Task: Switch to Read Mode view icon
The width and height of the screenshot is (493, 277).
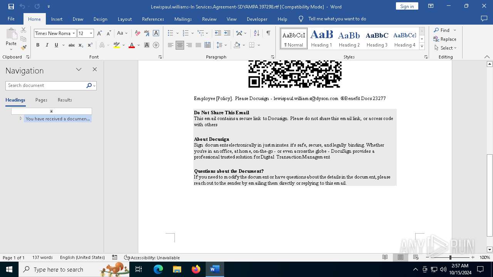Action: click(385, 257)
